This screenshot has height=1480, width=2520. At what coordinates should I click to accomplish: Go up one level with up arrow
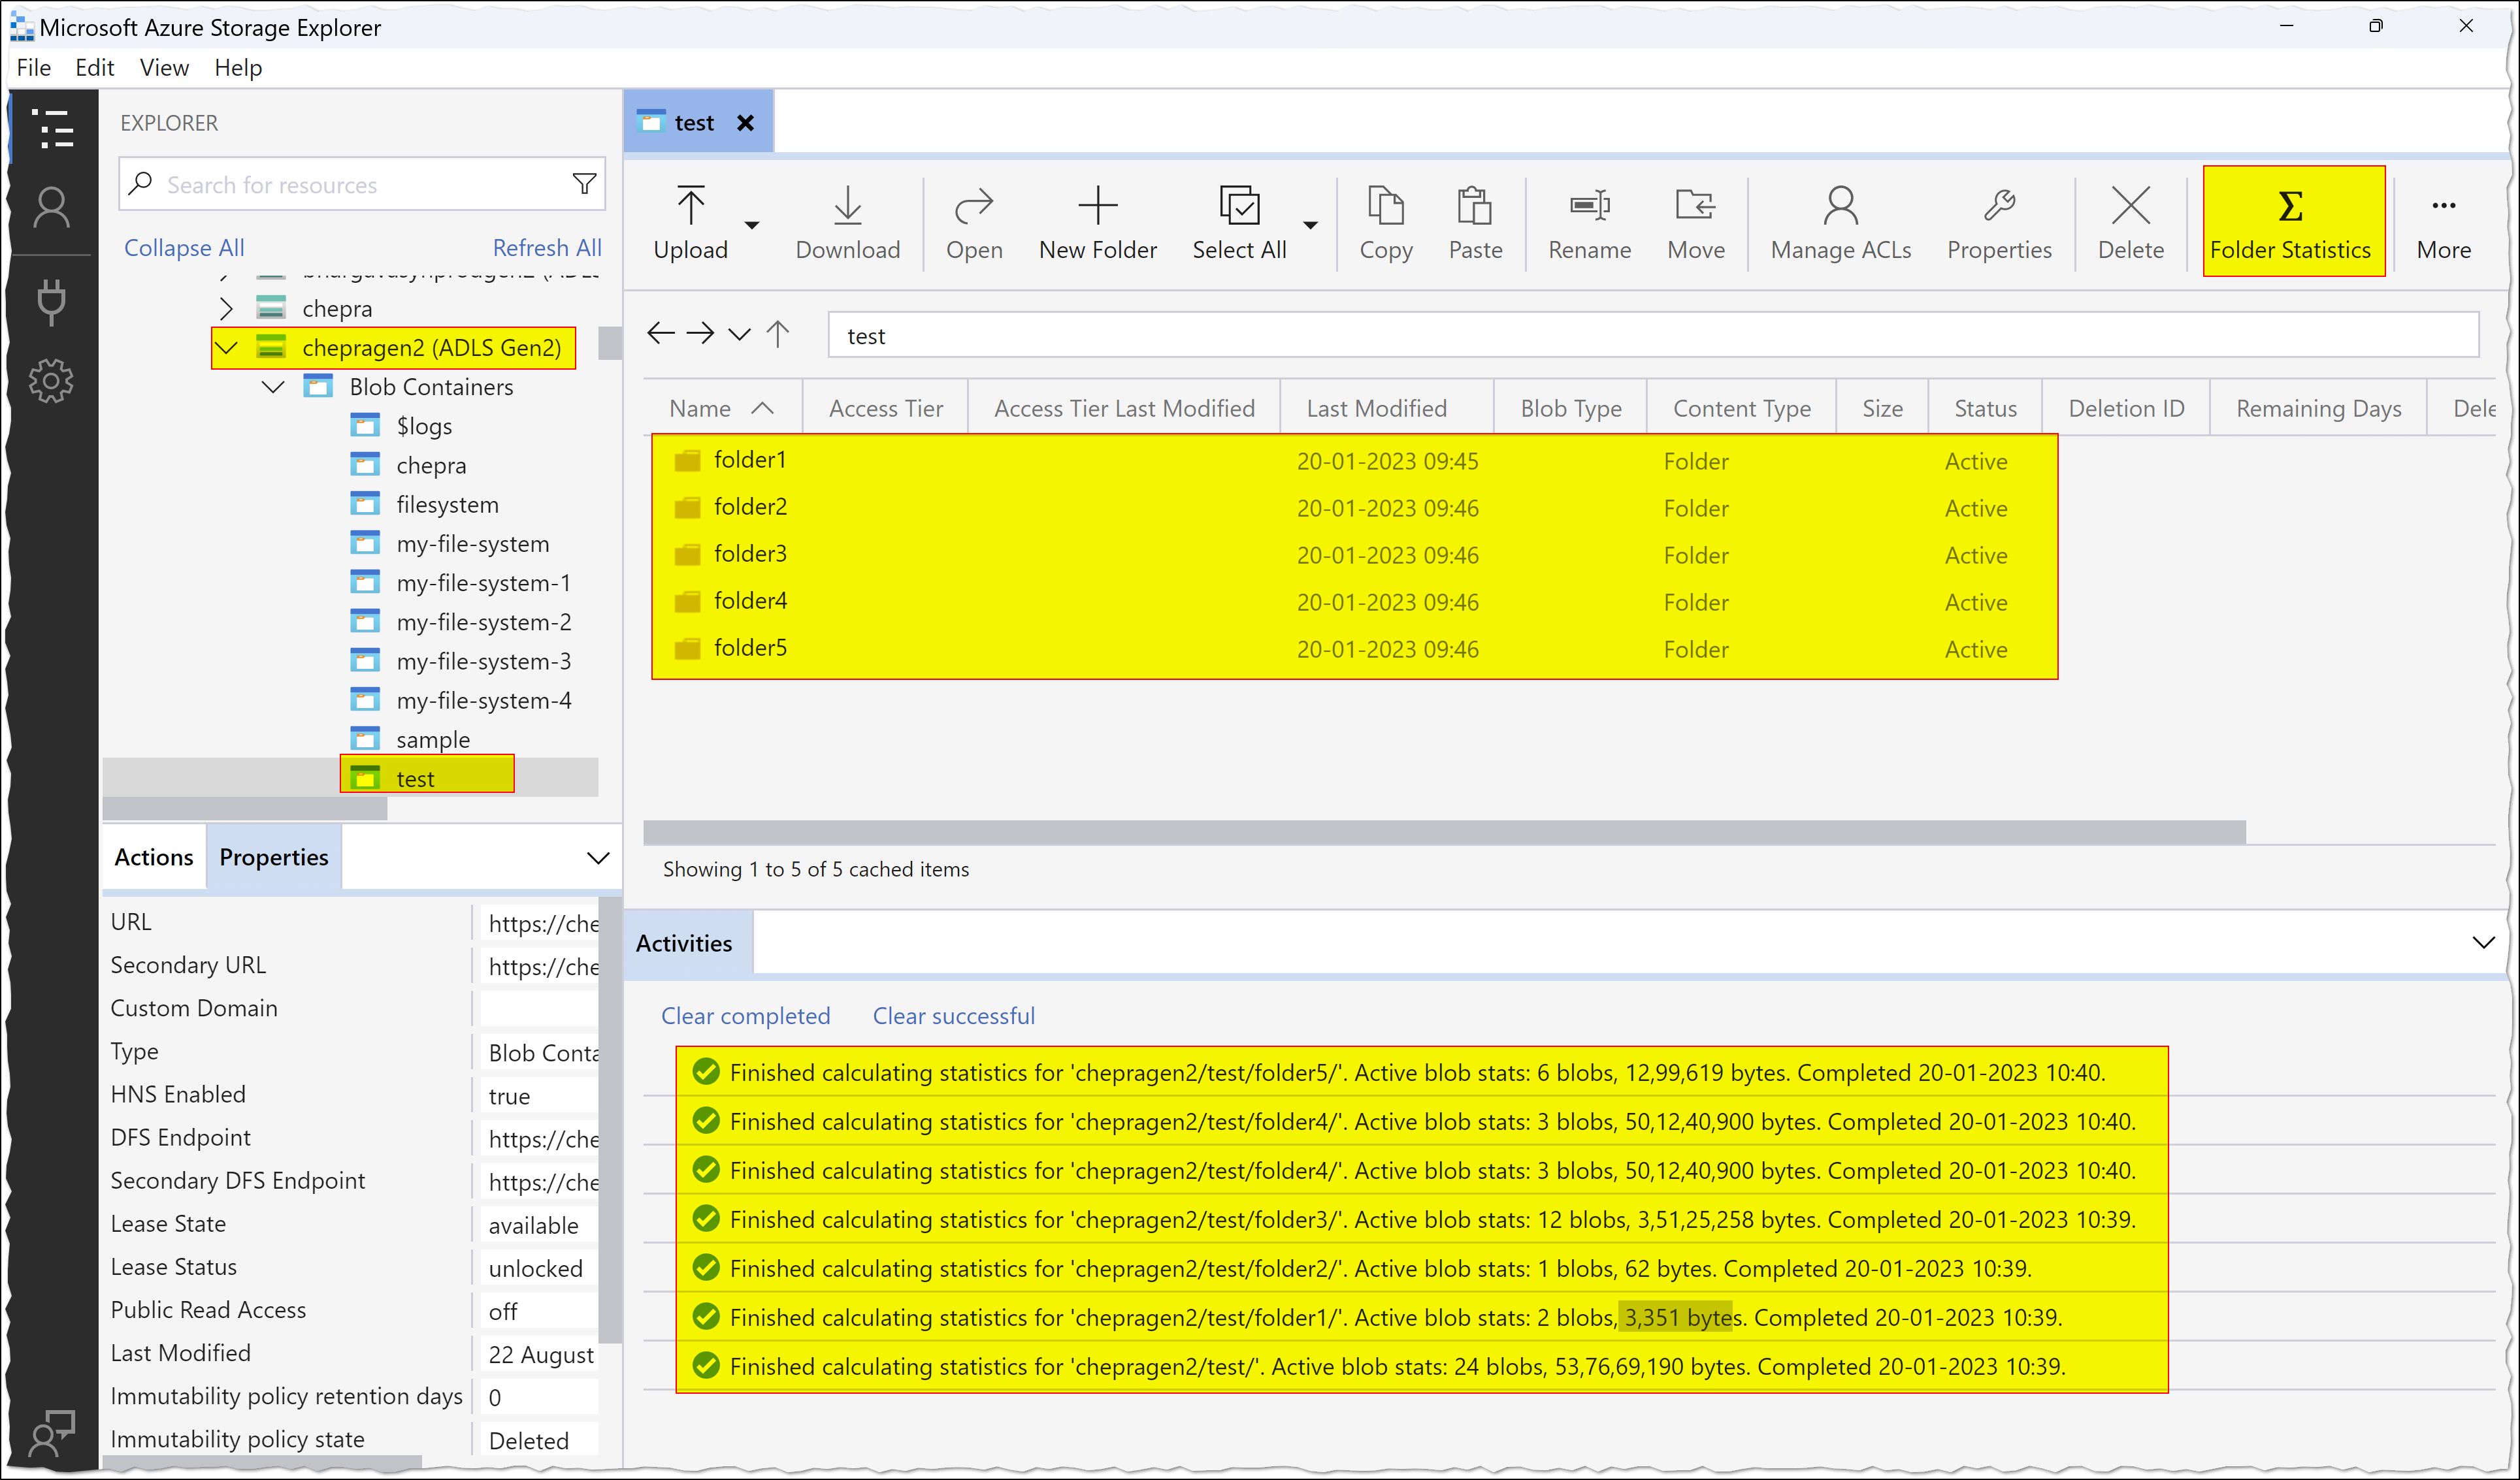pyautogui.click(x=778, y=333)
